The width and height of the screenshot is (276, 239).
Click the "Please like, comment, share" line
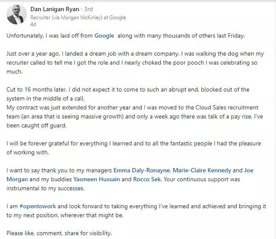coord(59,233)
